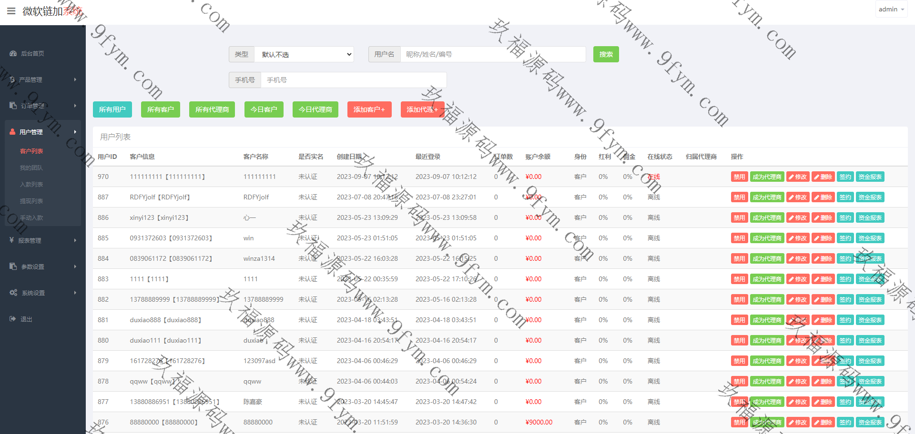Viewport: 915px width, 434px height.
Task: Click 禁用 for user 970
Action: point(739,177)
